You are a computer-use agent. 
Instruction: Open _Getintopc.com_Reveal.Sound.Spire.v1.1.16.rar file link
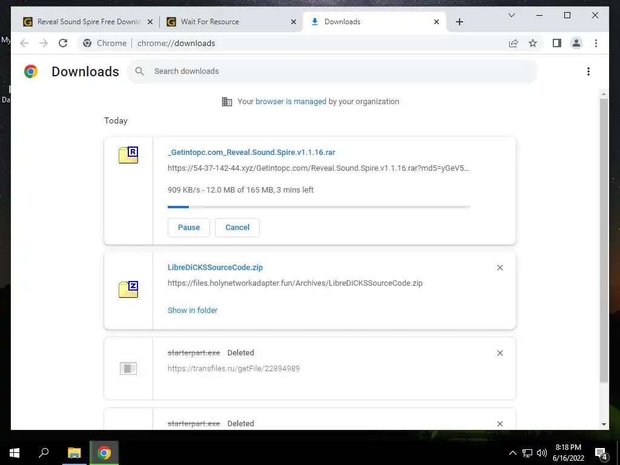(x=251, y=152)
